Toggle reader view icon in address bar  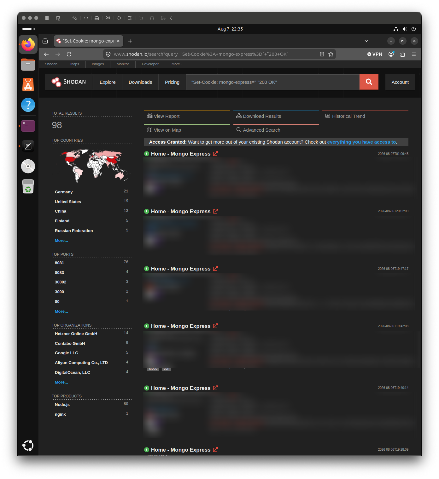[322, 54]
